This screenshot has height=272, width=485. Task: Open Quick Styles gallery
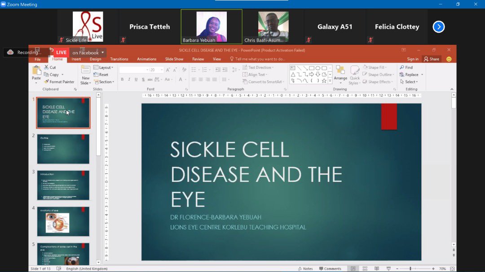point(354,75)
